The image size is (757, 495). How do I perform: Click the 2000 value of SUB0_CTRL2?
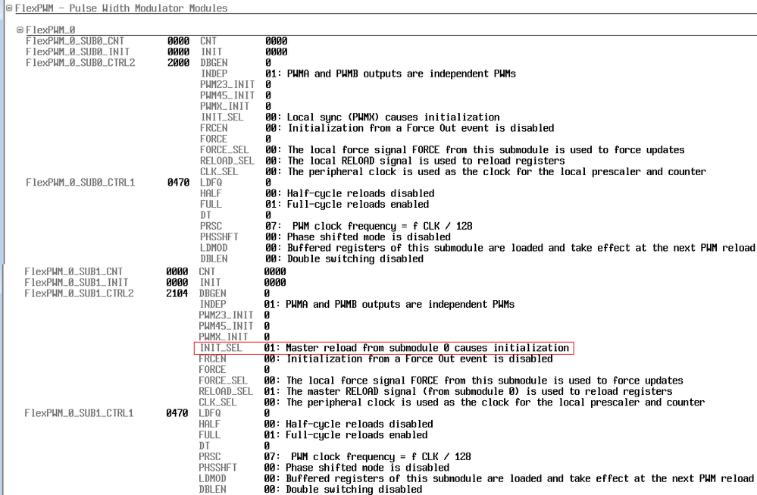[x=178, y=63]
